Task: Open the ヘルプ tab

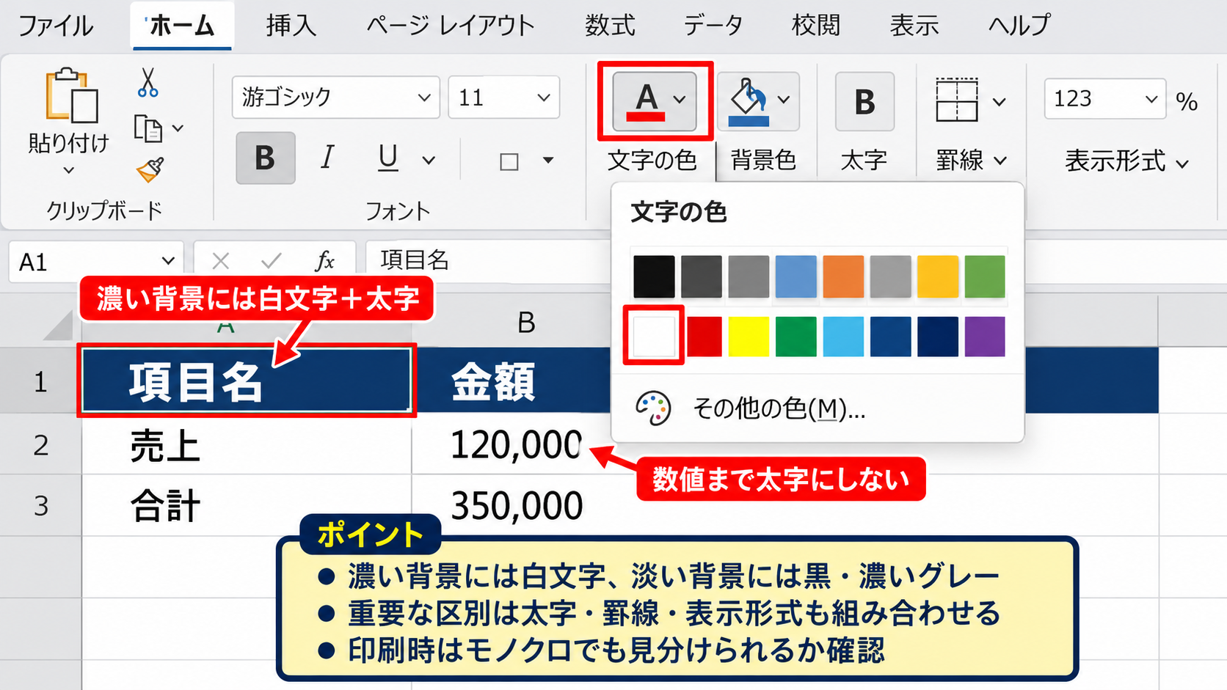Action: click(1019, 26)
